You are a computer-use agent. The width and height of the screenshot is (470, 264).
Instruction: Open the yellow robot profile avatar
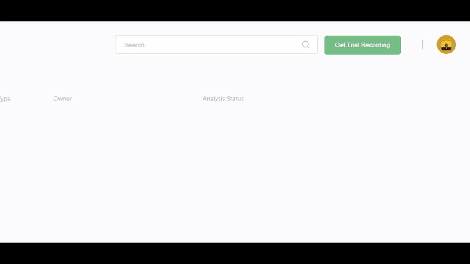(446, 45)
